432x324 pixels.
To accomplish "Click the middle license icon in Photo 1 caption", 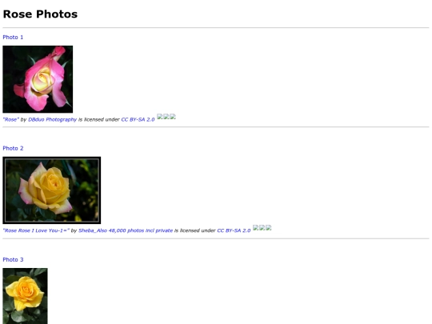I will click(166, 117).
